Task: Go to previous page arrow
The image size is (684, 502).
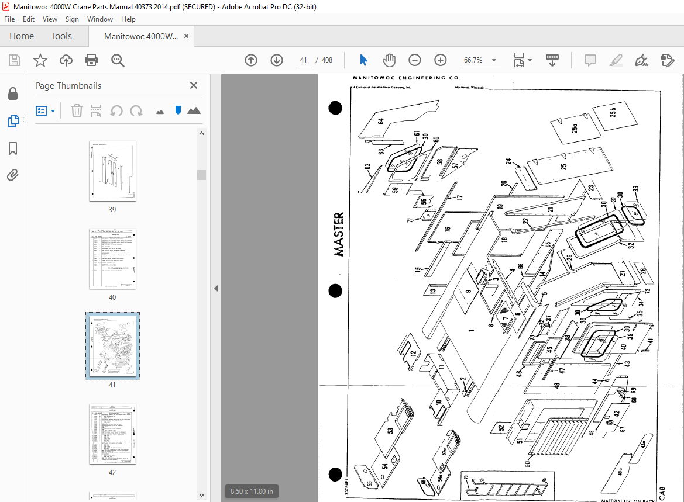Action: [251, 60]
